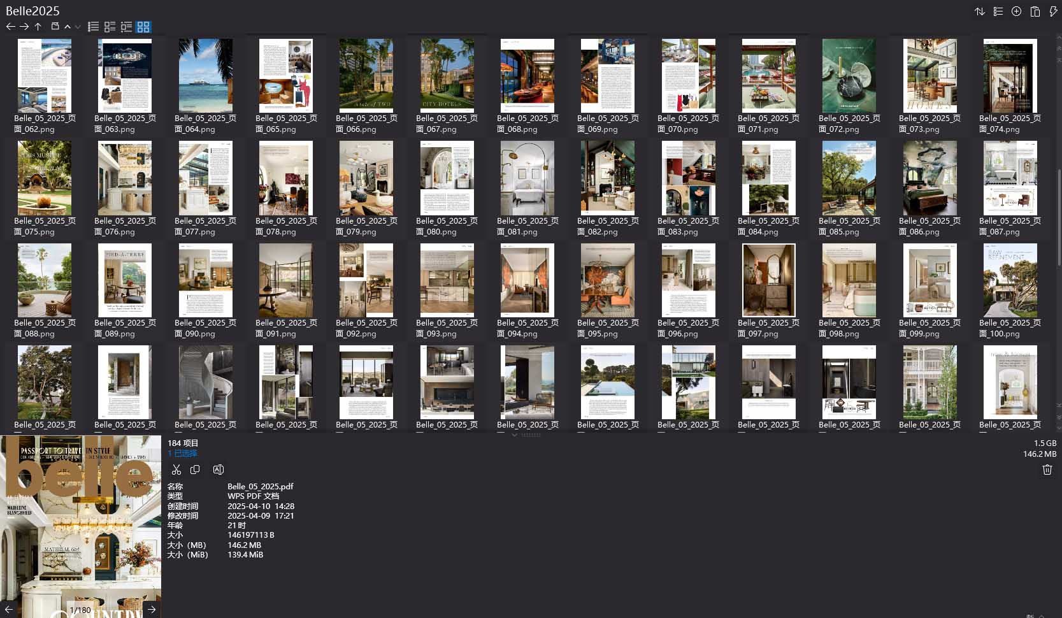The image size is (1062, 618).
Task: Click the '1 已选择' selection link
Action: [183, 454]
